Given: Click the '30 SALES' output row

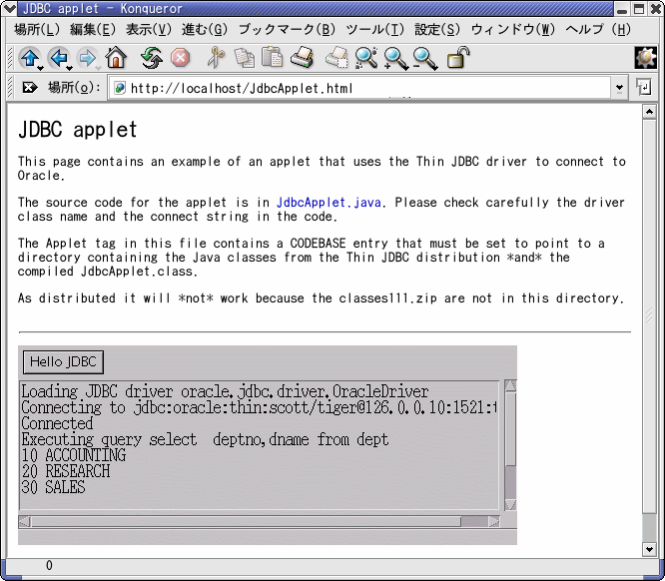Looking at the screenshot, I should 54,488.
